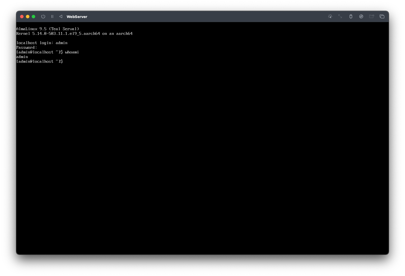405x276 pixels.
Task: Enable capture mouse cursor mode
Action: point(330,17)
